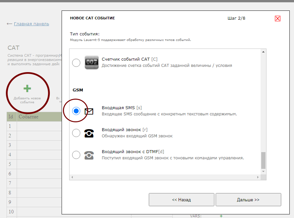
Task: Click event list scrollbar up arrow
Action: pos(263,52)
